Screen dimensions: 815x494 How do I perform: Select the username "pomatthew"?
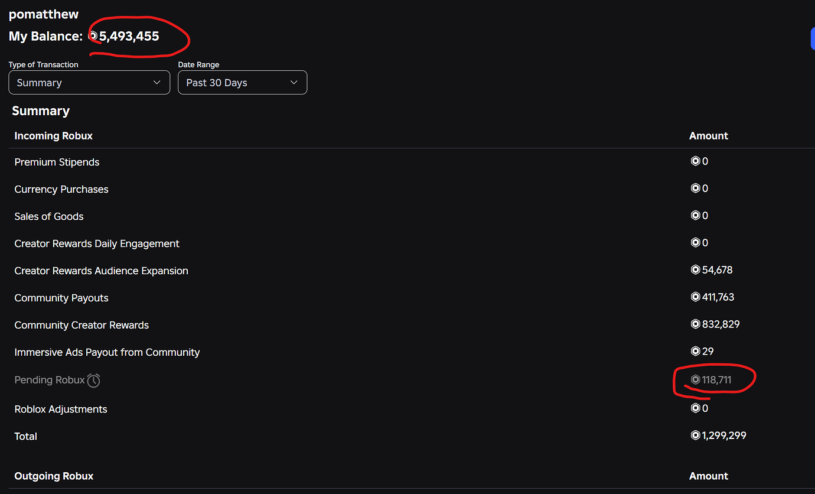44,14
